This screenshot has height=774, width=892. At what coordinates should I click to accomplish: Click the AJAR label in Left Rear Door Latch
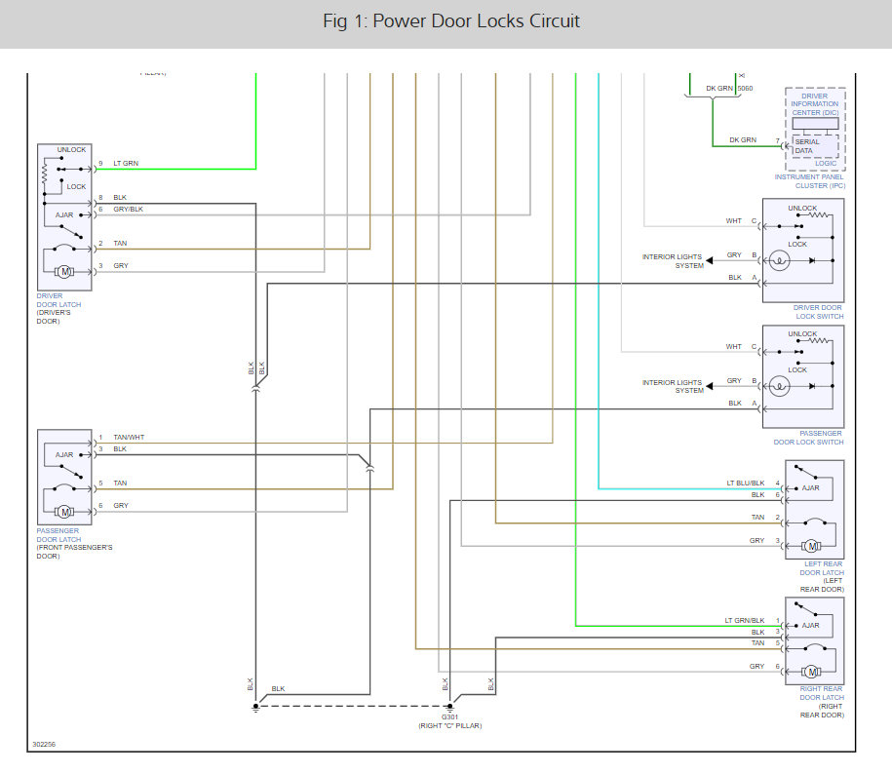click(x=811, y=488)
